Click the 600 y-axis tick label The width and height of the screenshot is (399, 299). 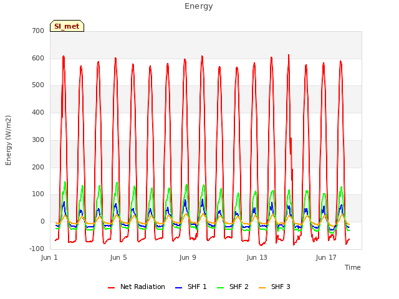click(38, 58)
